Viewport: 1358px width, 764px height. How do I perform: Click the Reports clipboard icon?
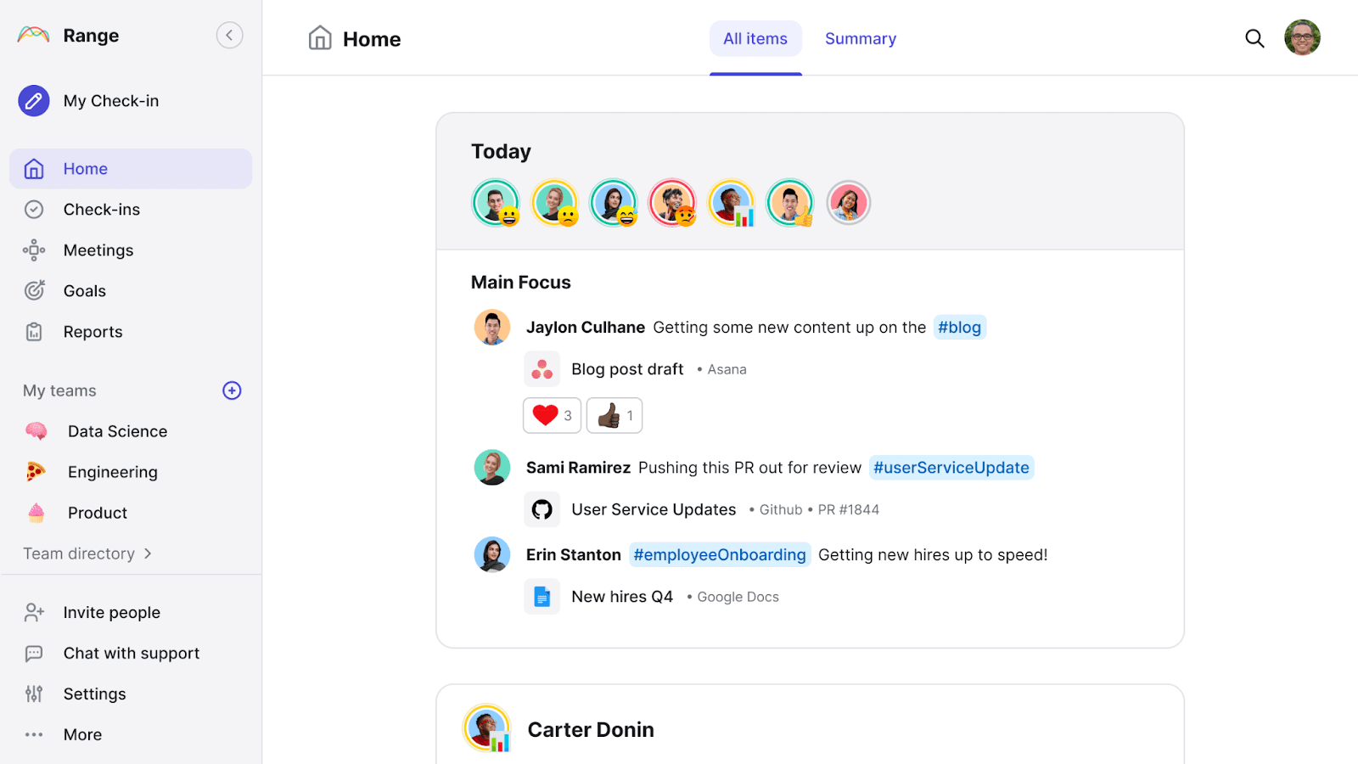34,332
